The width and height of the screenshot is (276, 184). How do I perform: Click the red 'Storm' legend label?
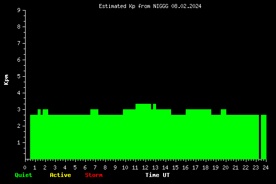pyautogui.click(x=94, y=175)
